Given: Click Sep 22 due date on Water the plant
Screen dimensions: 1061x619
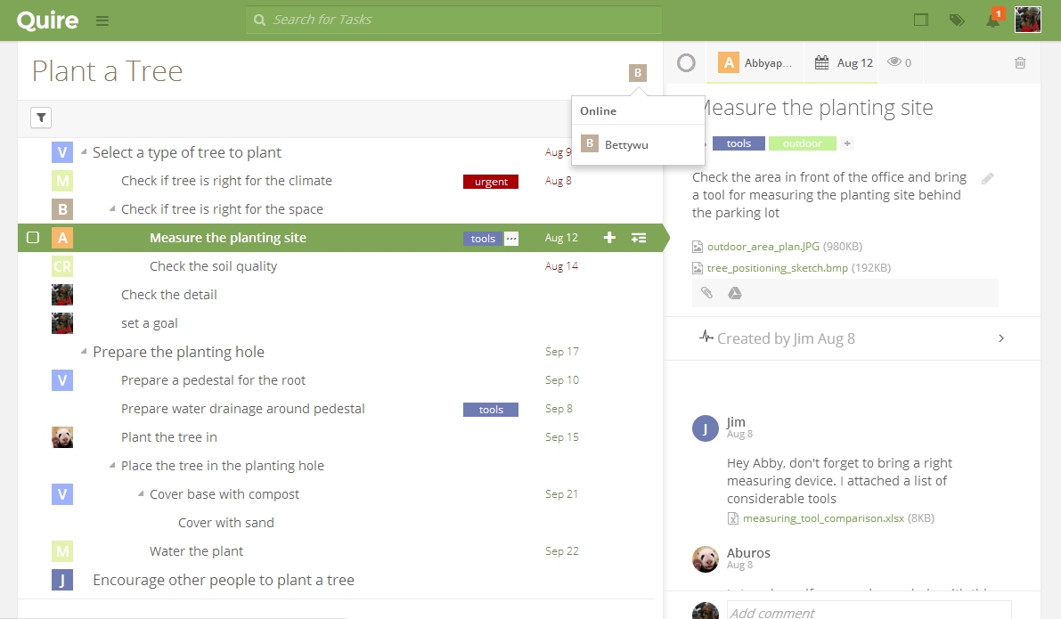Looking at the screenshot, I should 561,550.
